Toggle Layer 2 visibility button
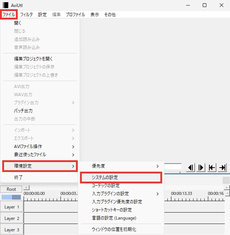The height and width of the screenshot is (235, 230). pos(12,218)
